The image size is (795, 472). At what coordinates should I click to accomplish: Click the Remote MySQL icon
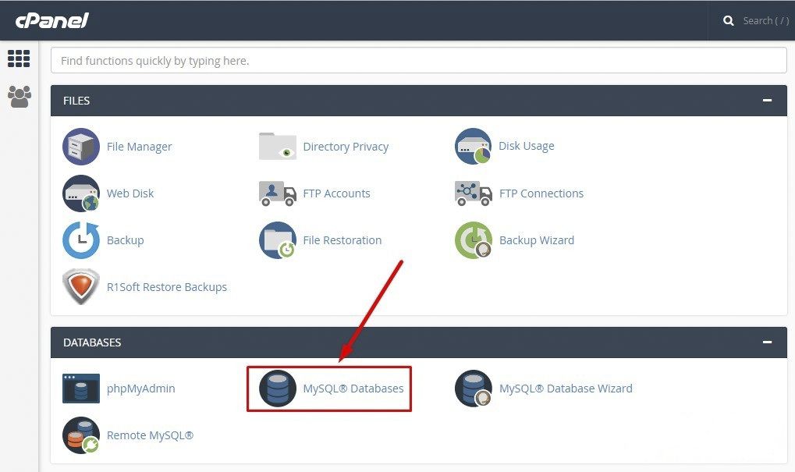tap(81, 435)
